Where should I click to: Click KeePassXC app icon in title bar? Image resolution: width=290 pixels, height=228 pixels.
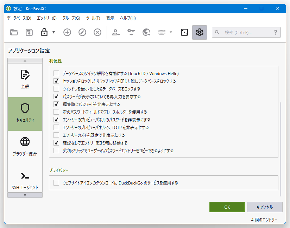point(8,8)
